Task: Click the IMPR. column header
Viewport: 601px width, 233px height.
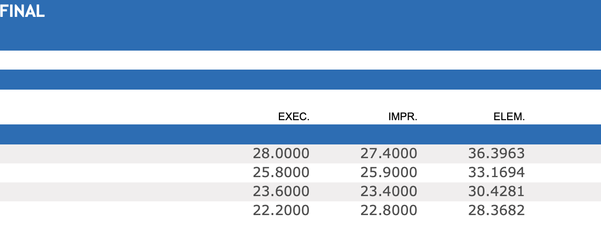Action: pos(403,117)
